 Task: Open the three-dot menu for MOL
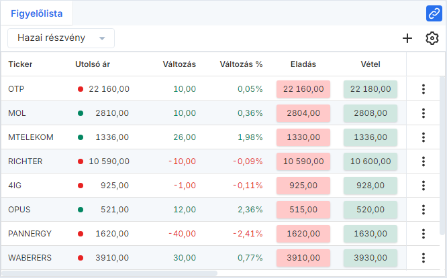(x=424, y=113)
